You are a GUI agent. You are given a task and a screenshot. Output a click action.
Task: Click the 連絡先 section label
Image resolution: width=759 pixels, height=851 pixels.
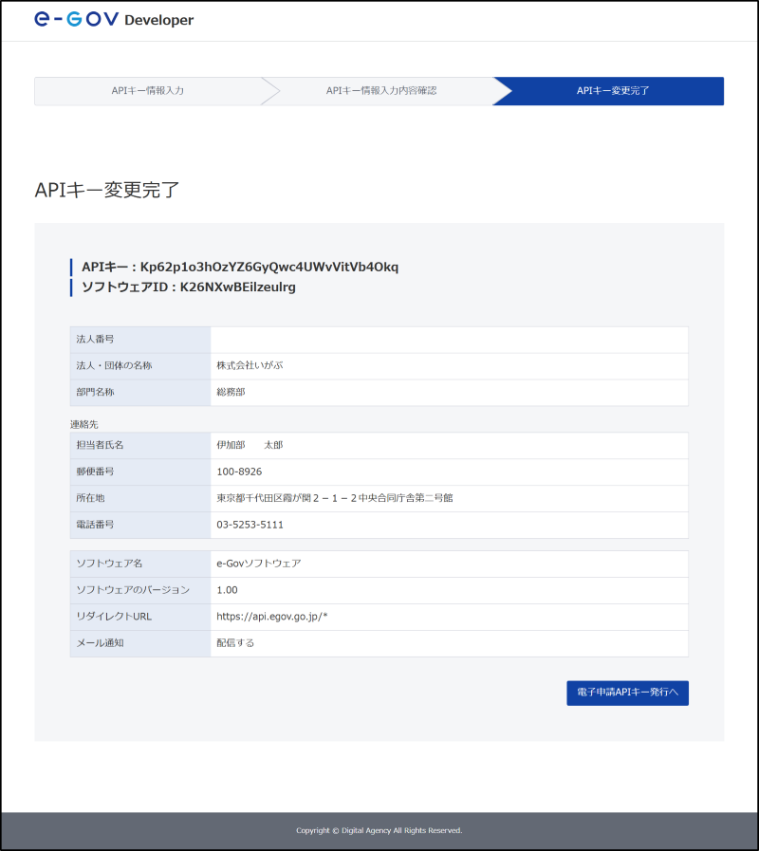pyautogui.click(x=84, y=424)
